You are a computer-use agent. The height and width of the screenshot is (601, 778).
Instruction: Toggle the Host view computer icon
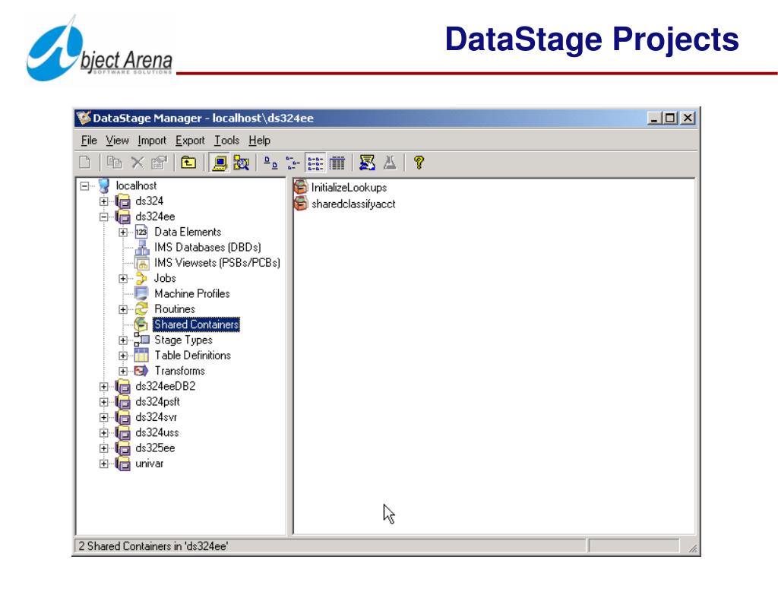220,163
